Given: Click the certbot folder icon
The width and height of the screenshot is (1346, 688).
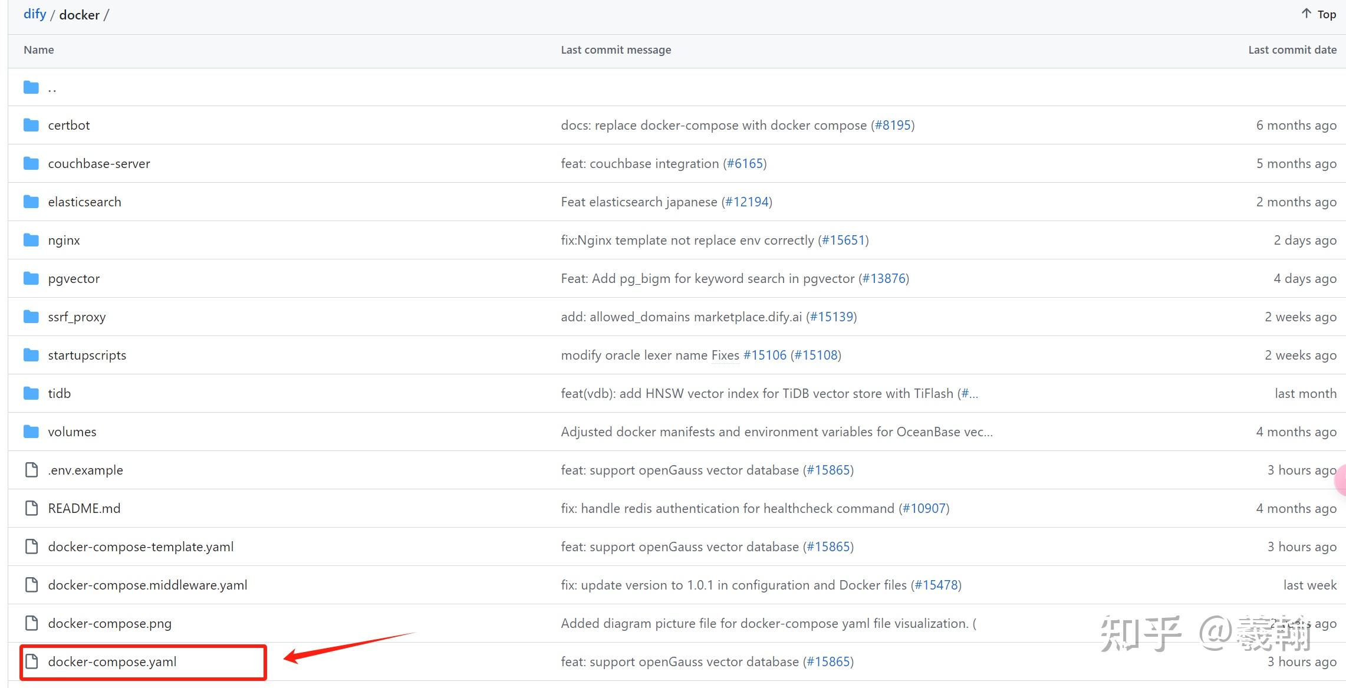Looking at the screenshot, I should coord(31,125).
